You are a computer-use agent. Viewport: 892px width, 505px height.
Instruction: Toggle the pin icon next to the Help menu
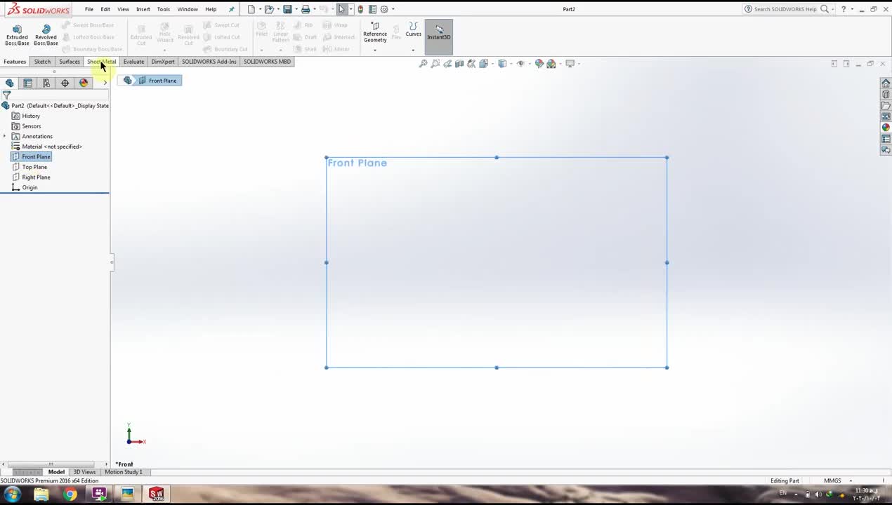pyautogui.click(x=232, y=9)
